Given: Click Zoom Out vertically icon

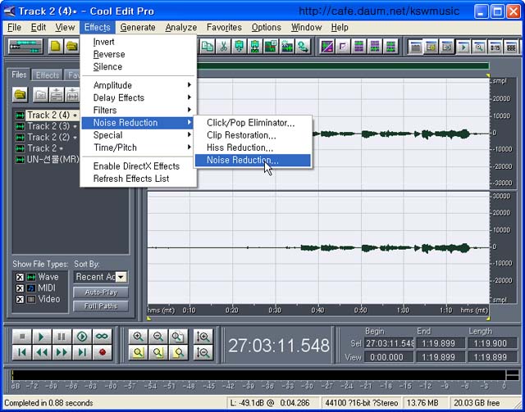Looking at the screenshot, I should (203, 352).
